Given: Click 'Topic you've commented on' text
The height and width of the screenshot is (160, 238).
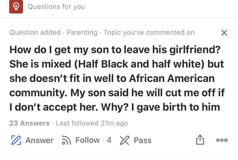Looking at the screenshot, I should (149, 33).
